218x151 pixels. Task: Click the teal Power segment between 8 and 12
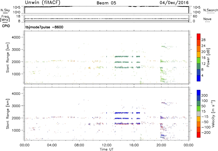click(199, 67)
